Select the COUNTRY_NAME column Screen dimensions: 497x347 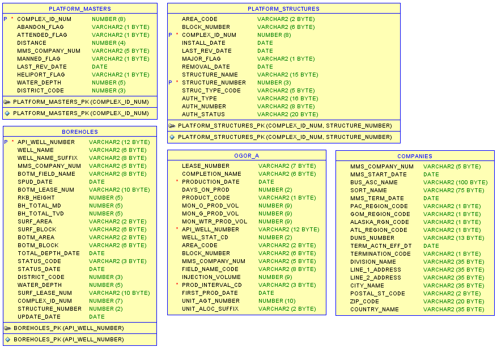375,309
